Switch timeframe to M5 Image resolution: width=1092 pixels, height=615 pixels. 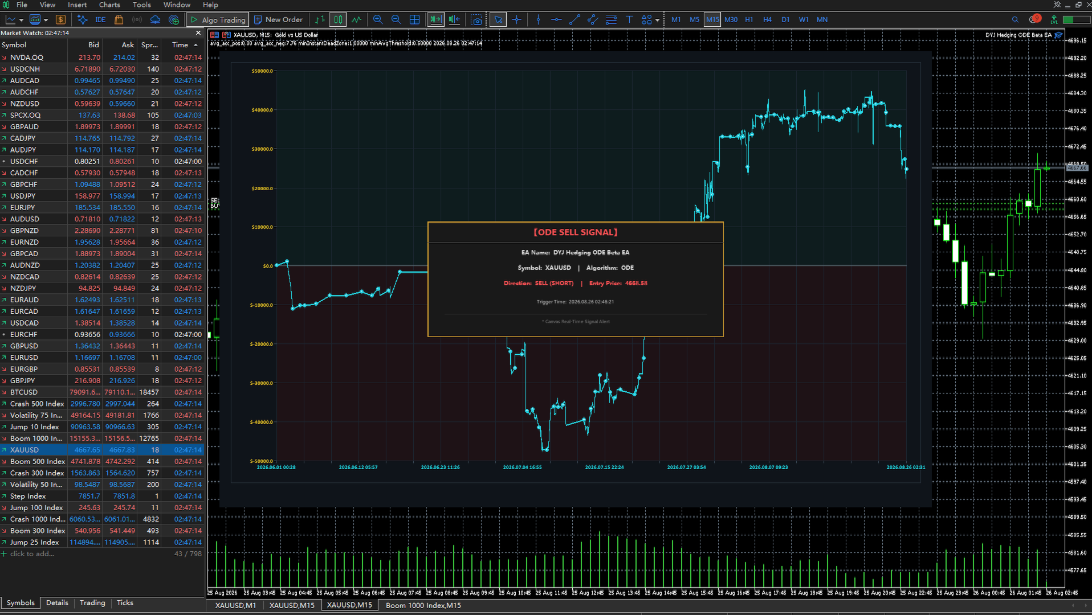[694, 19]
